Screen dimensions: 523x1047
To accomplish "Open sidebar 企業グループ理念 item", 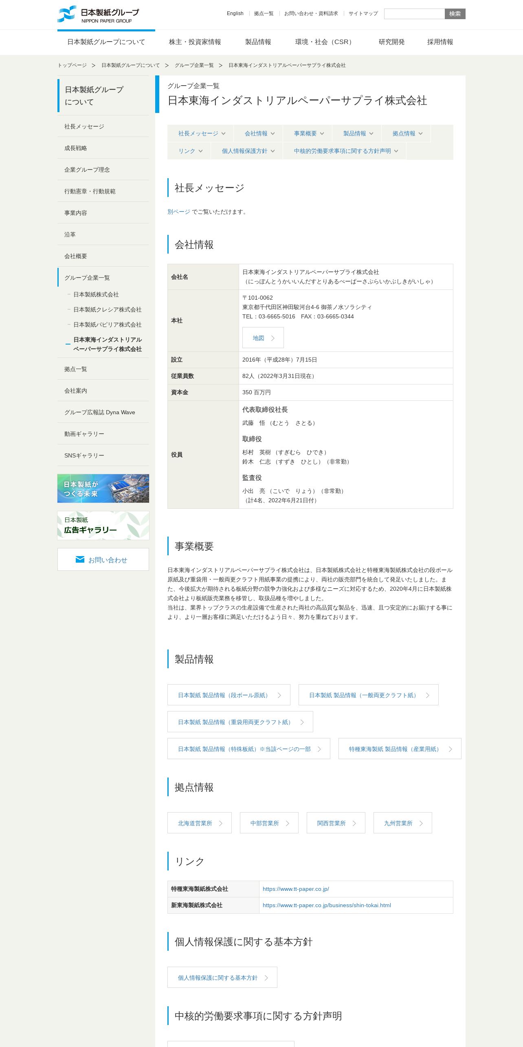I will pyautogui.click(x=103, y=170).
